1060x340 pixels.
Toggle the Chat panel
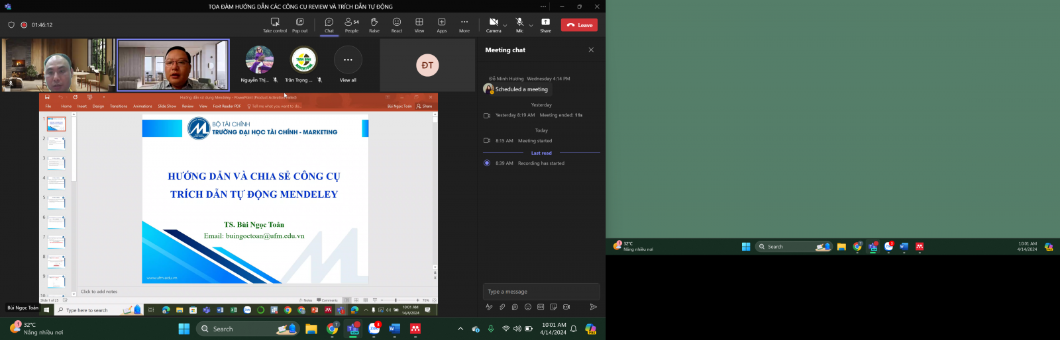pos(329,25)
